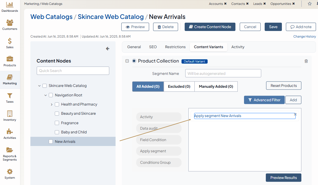The height and width of the screenshot is (185, 318).
Task: Expand the Health and Pharmacy node
Action: (x=52, y=104)
